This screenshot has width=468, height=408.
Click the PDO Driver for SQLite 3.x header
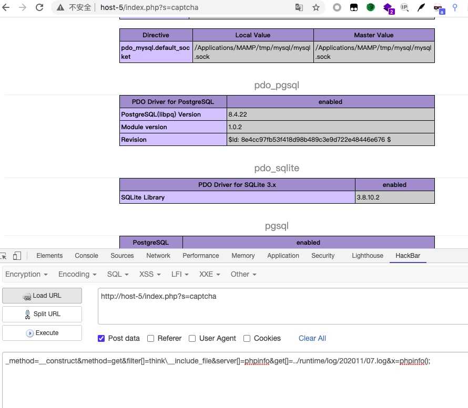click(237, 185)
